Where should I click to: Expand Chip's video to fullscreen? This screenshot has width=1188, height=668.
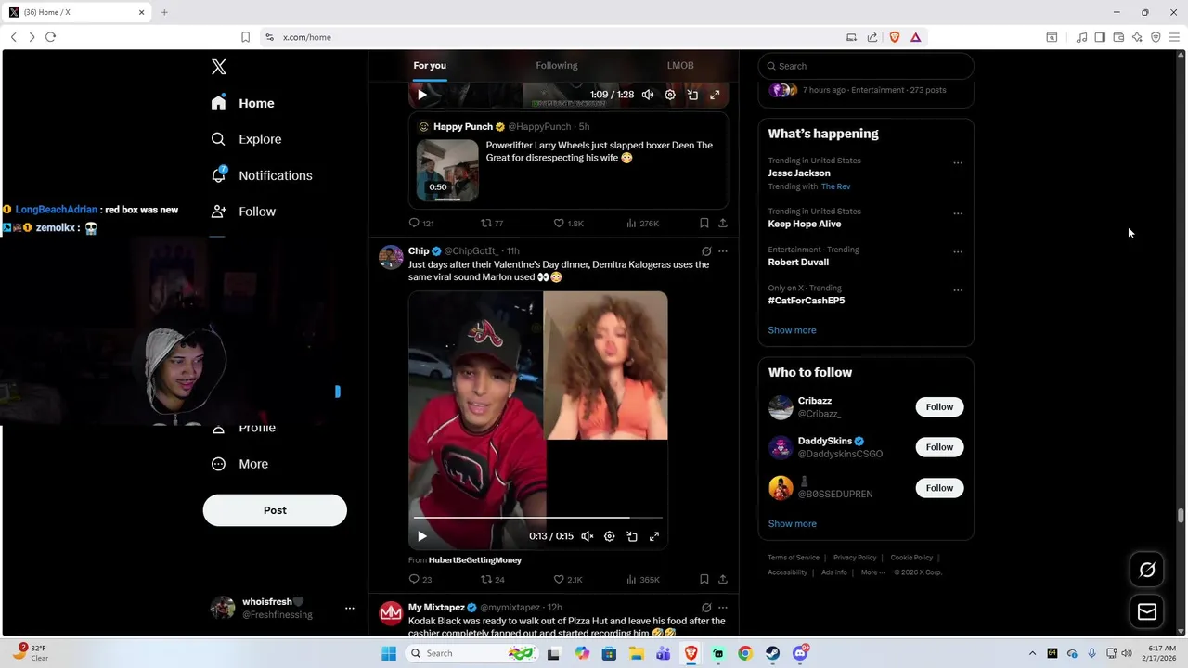[x=654, y=536]
